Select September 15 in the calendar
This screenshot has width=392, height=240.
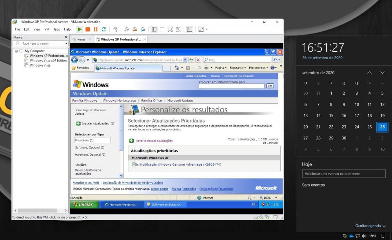point(331,115)
